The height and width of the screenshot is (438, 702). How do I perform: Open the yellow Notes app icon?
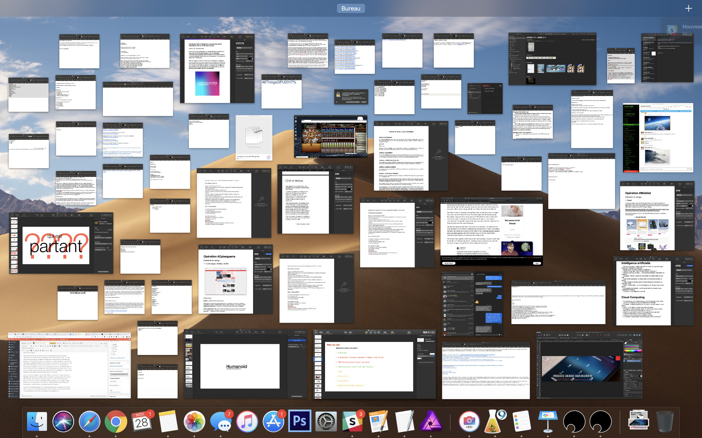coord(168,422)
